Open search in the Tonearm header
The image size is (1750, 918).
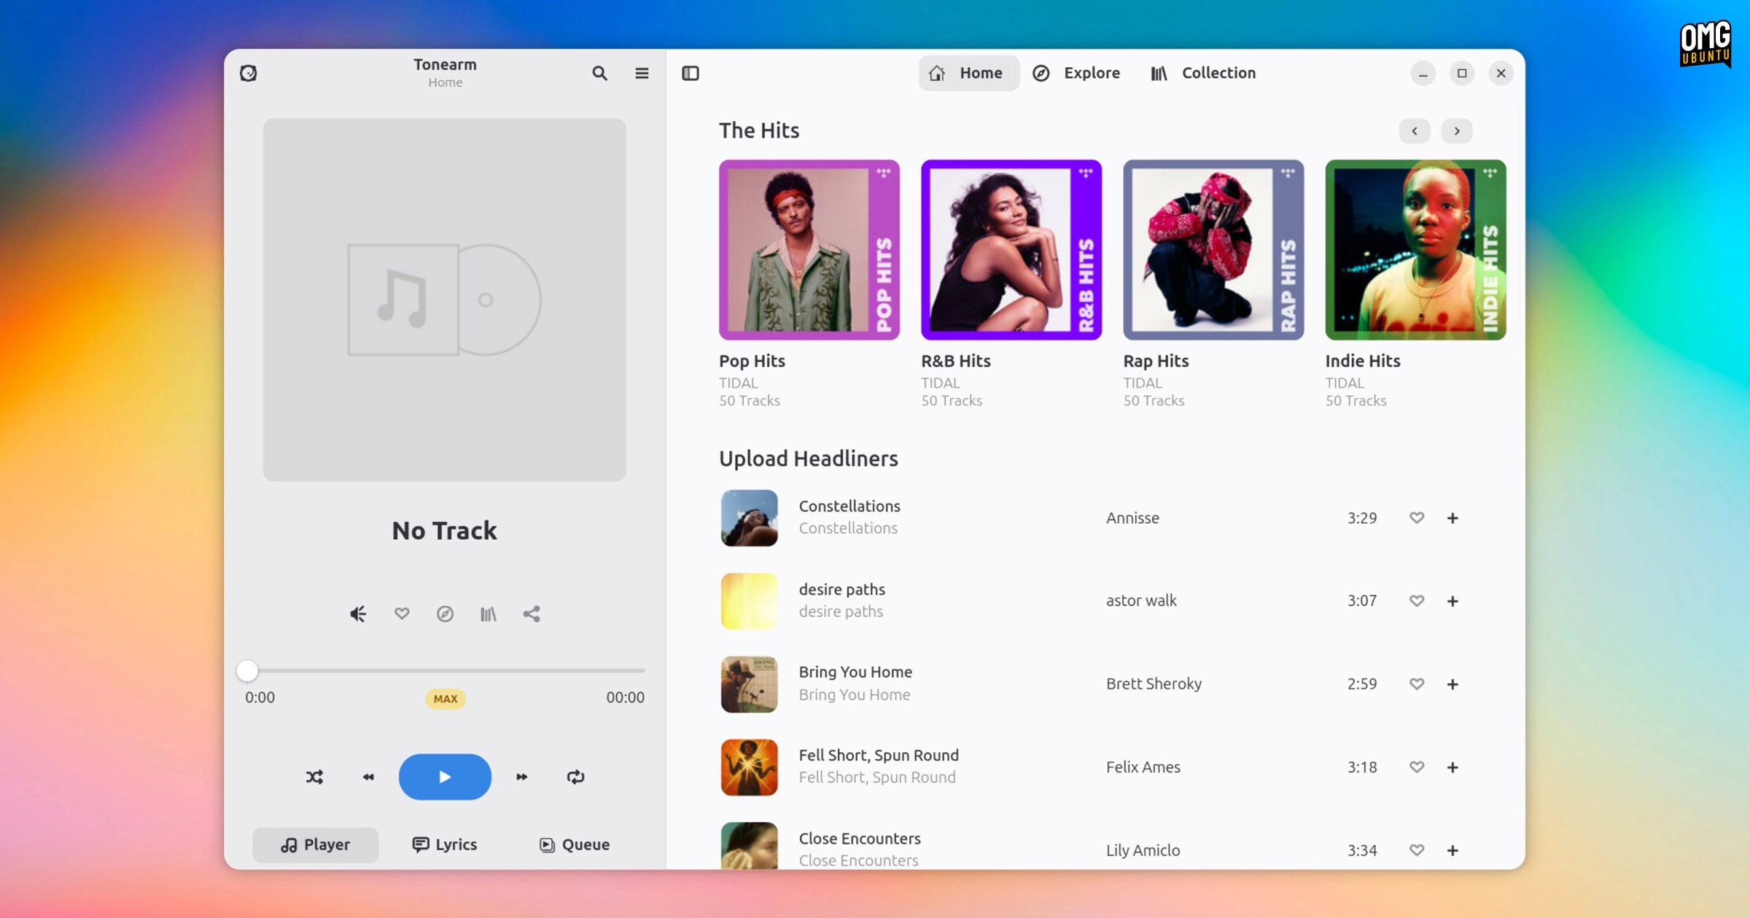pos(599,73)
